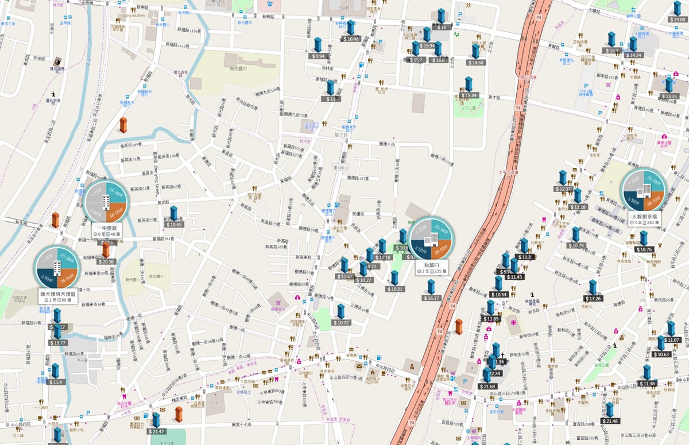This screenshot has width=689, height=445.
Task: Click the $15.2 price label
Action: pyautogui.click(x=416, y=60)
